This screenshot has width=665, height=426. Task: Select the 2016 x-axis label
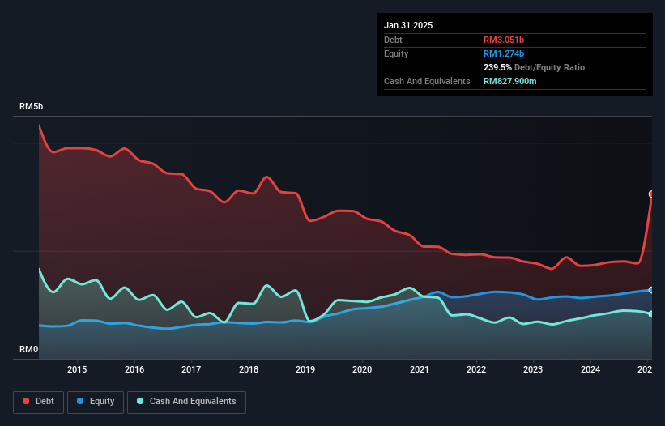[x=134, y=369]
